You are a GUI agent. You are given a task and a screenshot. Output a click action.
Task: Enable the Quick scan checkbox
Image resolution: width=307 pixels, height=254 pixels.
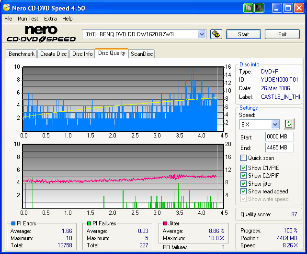[243, 158]
